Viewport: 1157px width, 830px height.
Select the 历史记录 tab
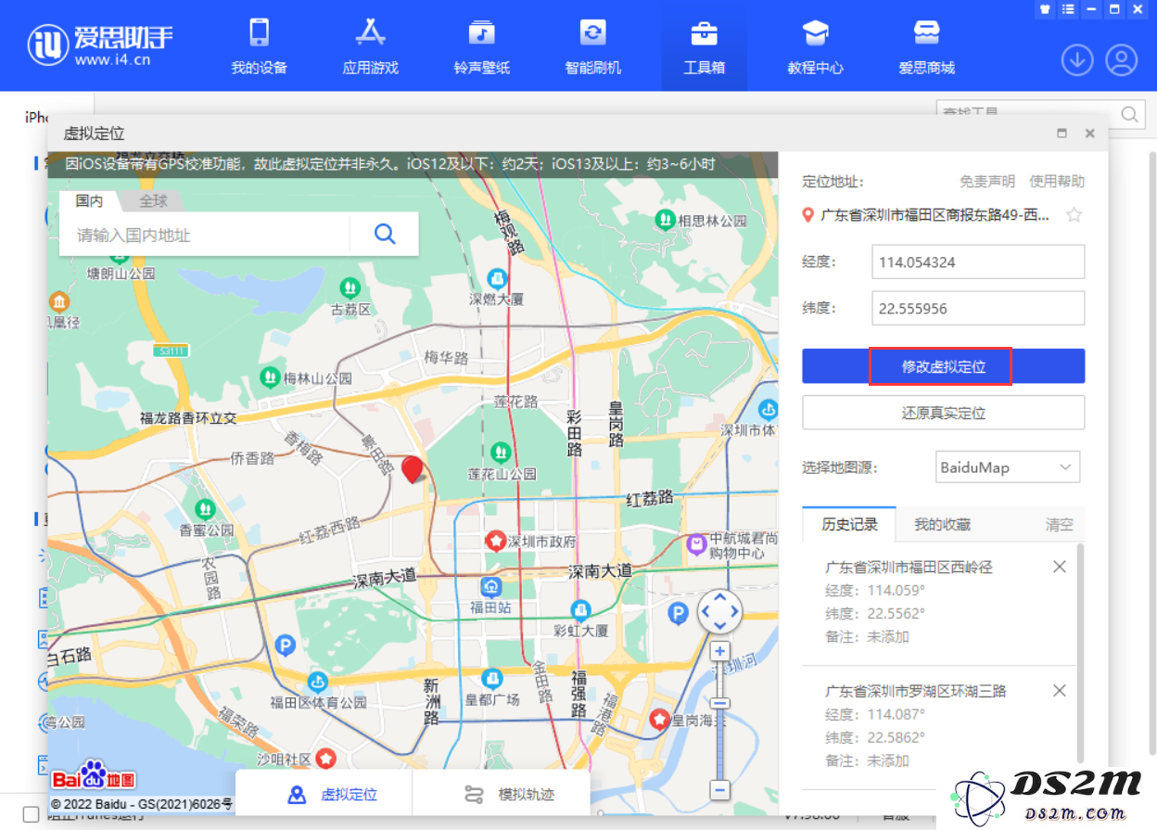pos(849,525)
